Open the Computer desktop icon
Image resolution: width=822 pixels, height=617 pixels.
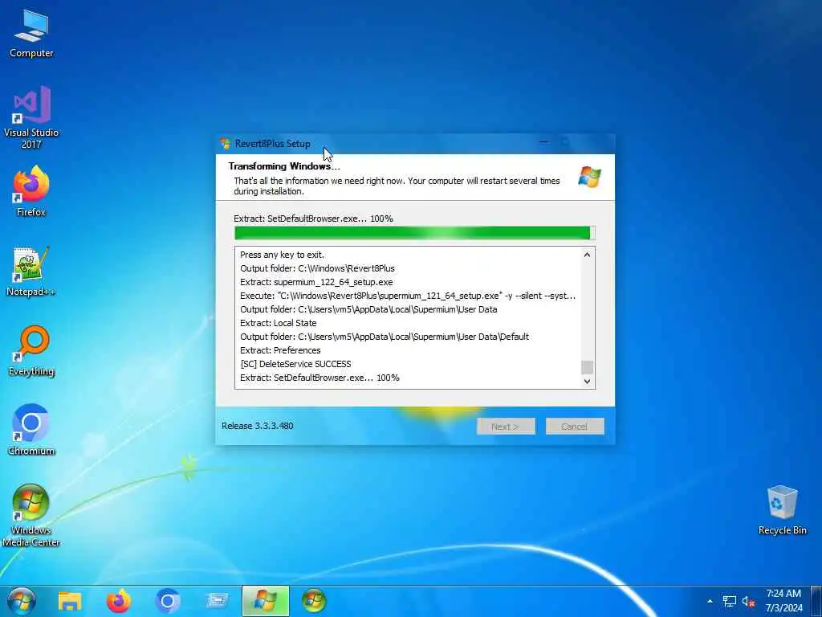tap(31, 34)
